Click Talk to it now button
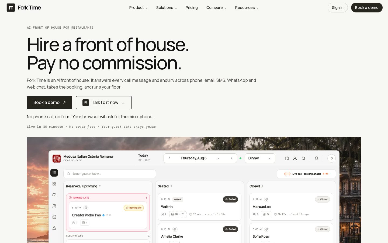The image size is (388, 243). point(104,103)
